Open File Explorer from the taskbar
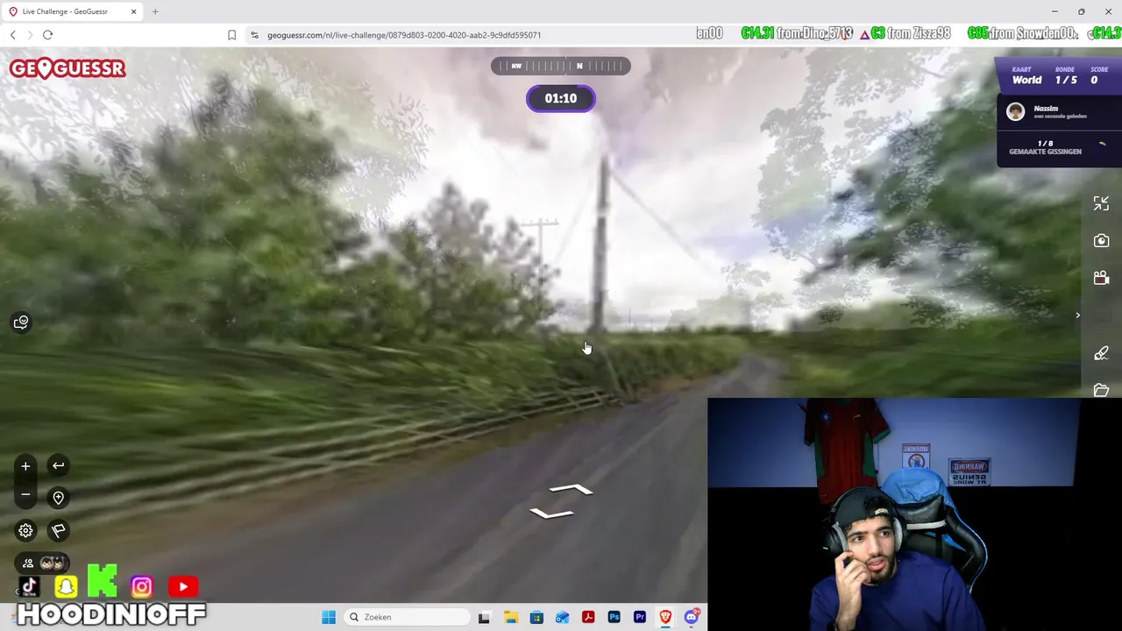The image size is (1122, 631). click(511, 617)
